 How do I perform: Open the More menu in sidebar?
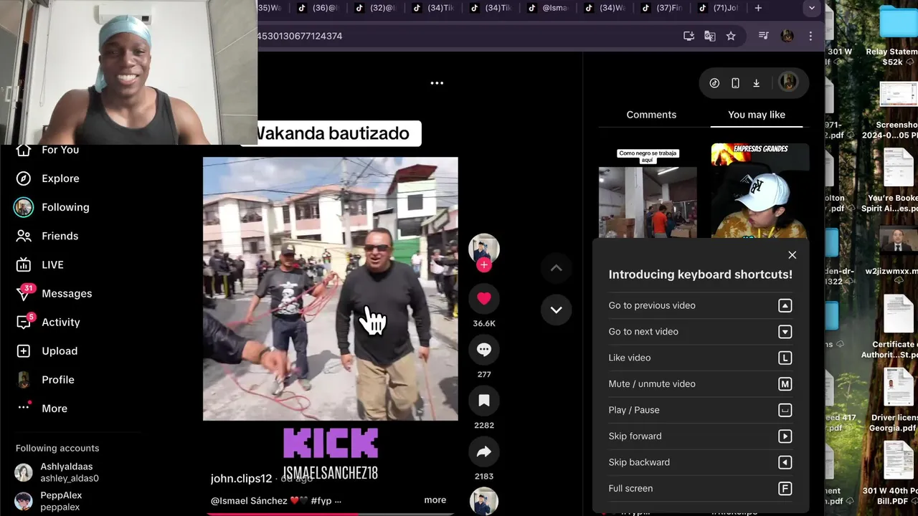[x=42, y=408]
